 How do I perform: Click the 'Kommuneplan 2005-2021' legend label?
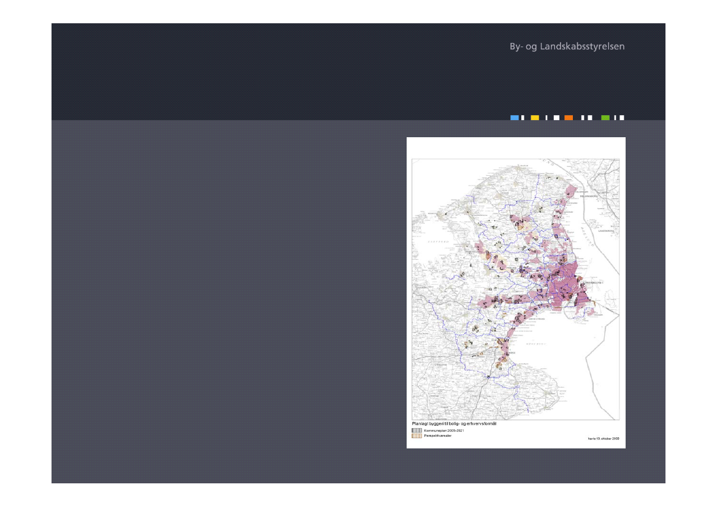coord(444,431)
